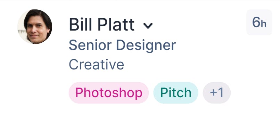The height and width of the screenshot is (133, 280).
Task: Show hidden tags via the +1 badge
Action: [x=217, y=93]
